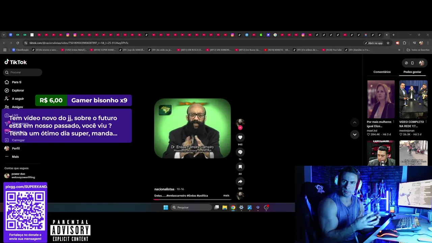432x243 pixels.
Task: Open the (9338) YouTube bookmark
Action: 332,50
